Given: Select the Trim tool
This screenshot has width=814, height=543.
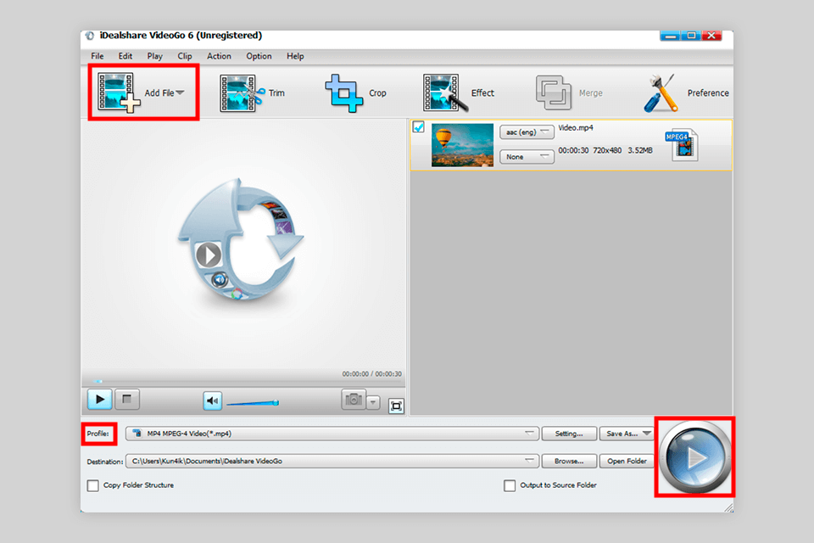Looking at the screenshot, I should point(251,93).
